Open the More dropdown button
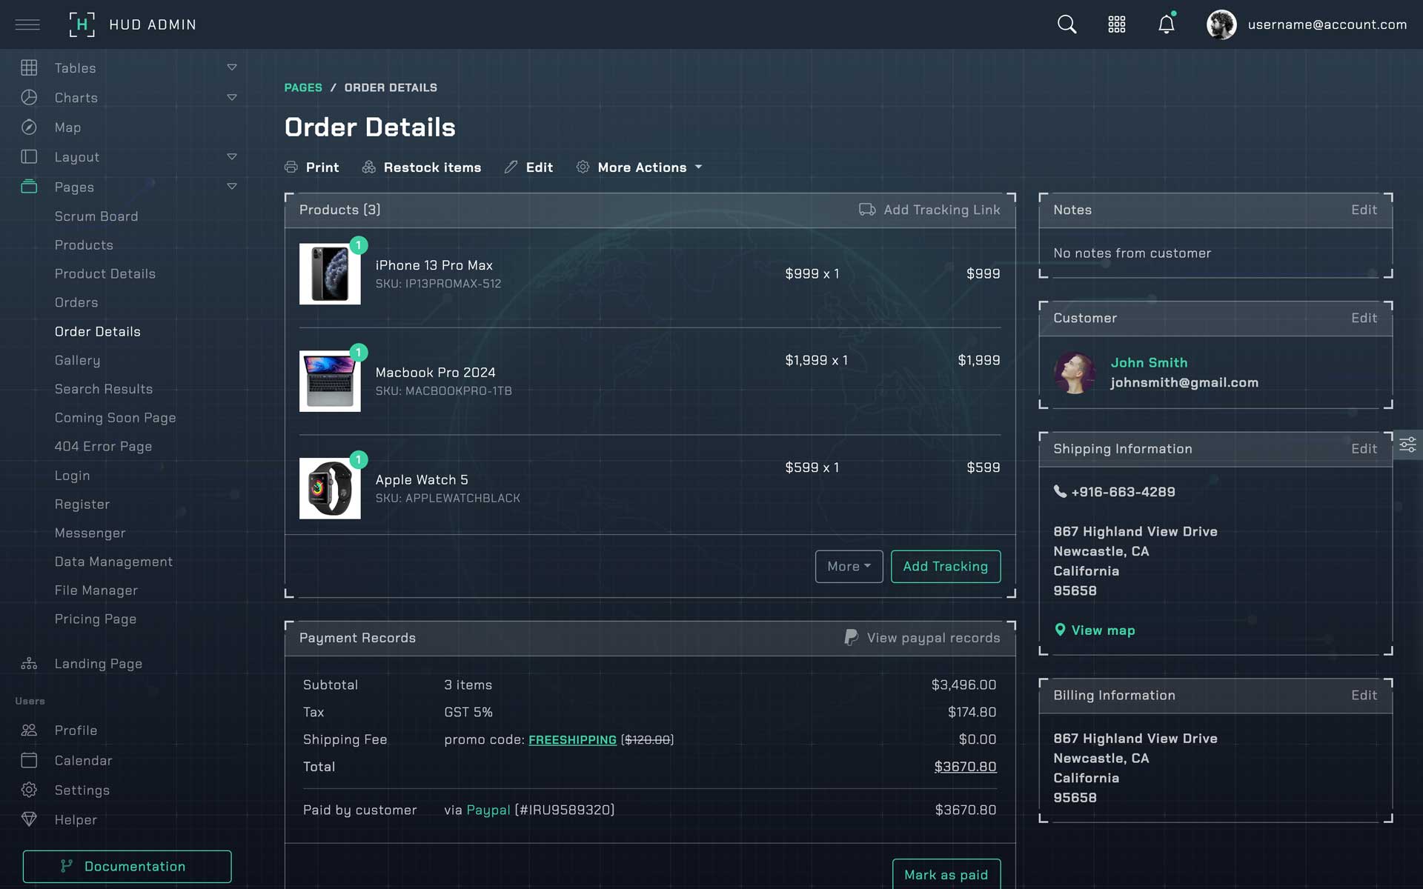1423x889 pixels. [849, 566]
